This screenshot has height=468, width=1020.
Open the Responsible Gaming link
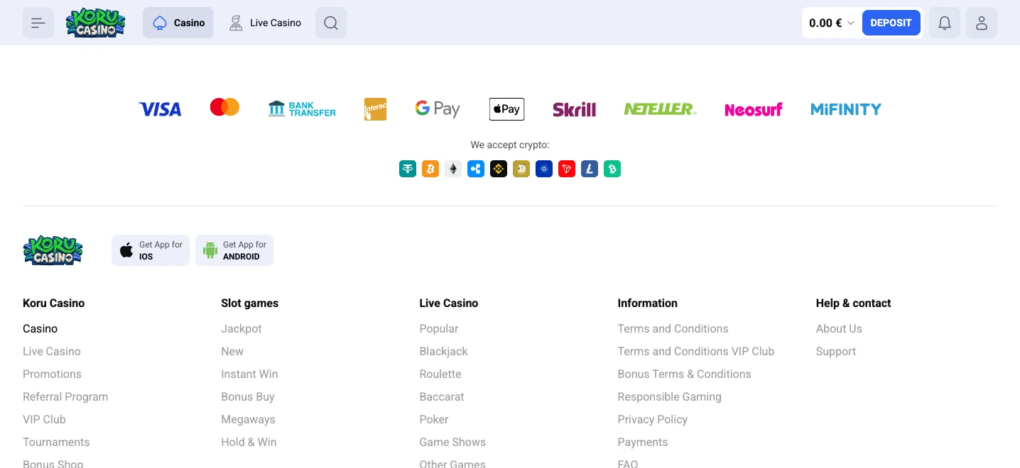tap(670, 396)
